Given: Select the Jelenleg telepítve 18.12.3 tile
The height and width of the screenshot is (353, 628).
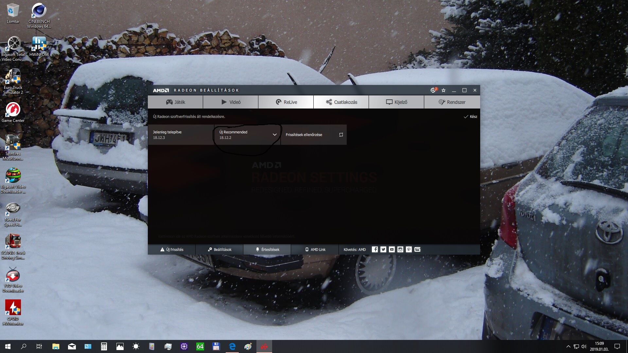Looking at the screenshot, I should click(181, 135).
